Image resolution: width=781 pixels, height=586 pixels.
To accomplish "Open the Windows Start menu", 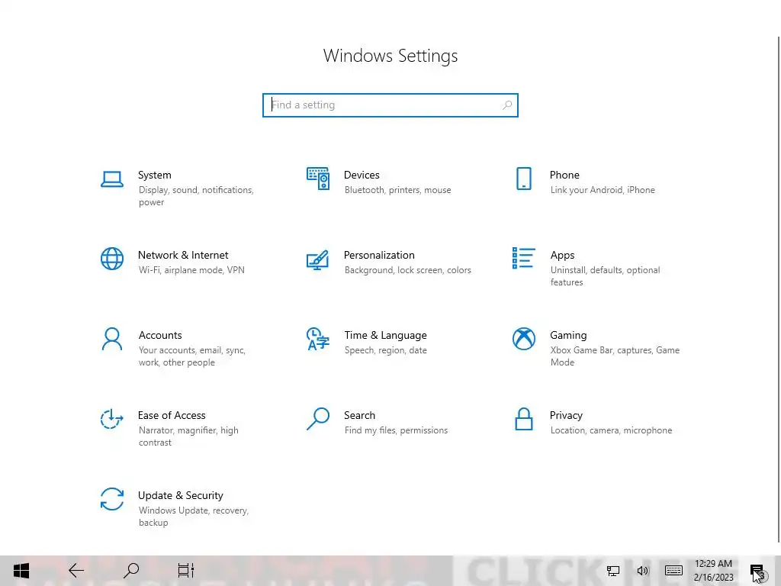I will 21,571.
